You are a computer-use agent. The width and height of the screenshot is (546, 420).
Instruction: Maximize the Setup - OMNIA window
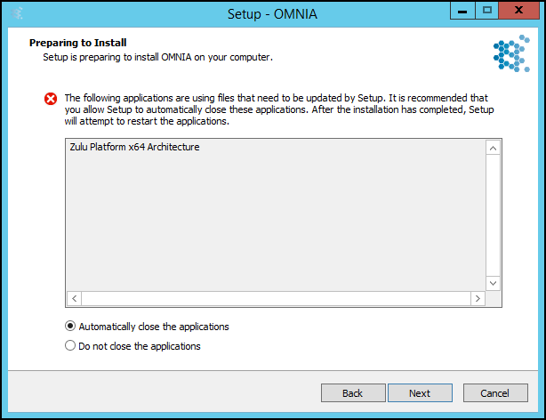point(486,11)
